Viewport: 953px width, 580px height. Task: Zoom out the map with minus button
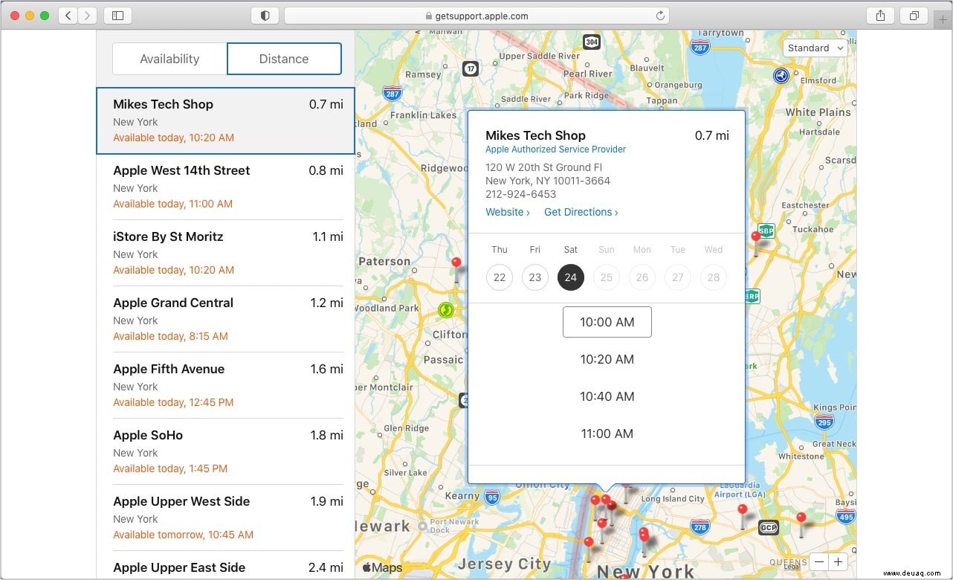click(x=819, y=562)
